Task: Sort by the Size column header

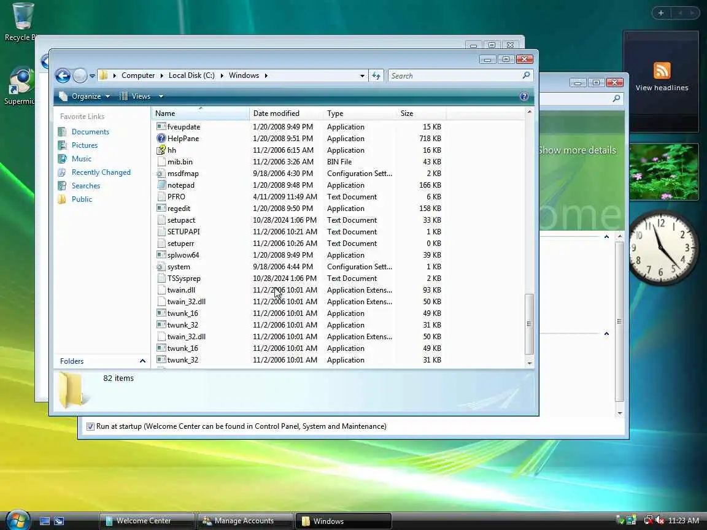Action: [x=421, y=113]
